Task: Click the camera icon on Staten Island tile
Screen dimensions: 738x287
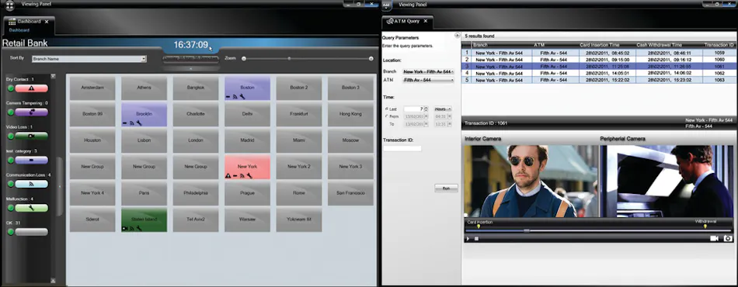Action: [x=125, y=228]
